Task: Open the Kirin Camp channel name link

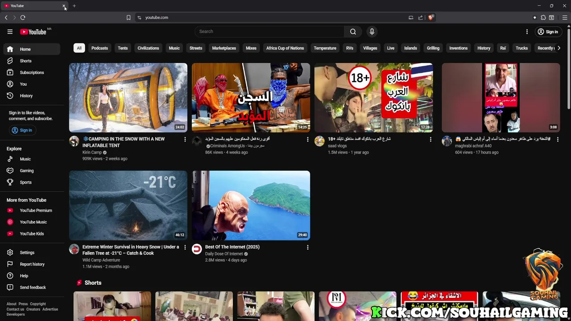Action: pyautogui.click(x=92, y=152)
